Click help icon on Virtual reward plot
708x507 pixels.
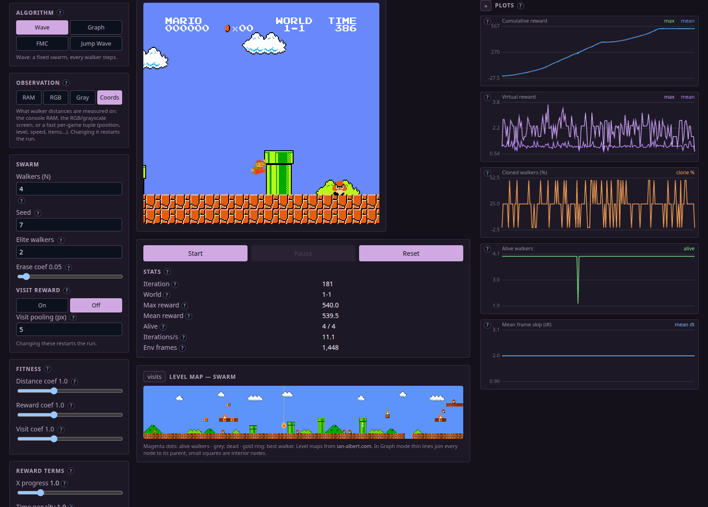click(487, 97)
